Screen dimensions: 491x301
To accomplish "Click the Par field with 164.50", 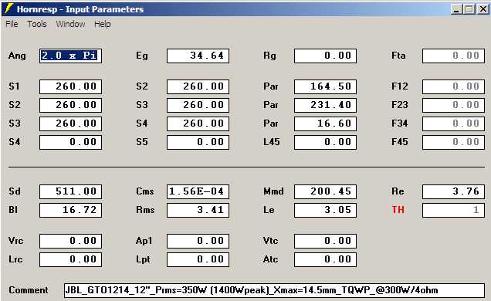I will (x=325, y=86).
